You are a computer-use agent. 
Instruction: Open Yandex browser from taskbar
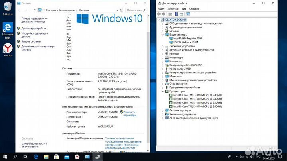[77, 157]
